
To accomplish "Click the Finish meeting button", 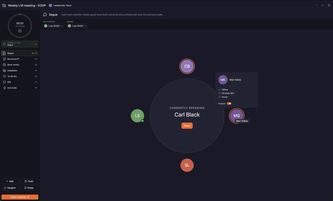I will 20,197.
